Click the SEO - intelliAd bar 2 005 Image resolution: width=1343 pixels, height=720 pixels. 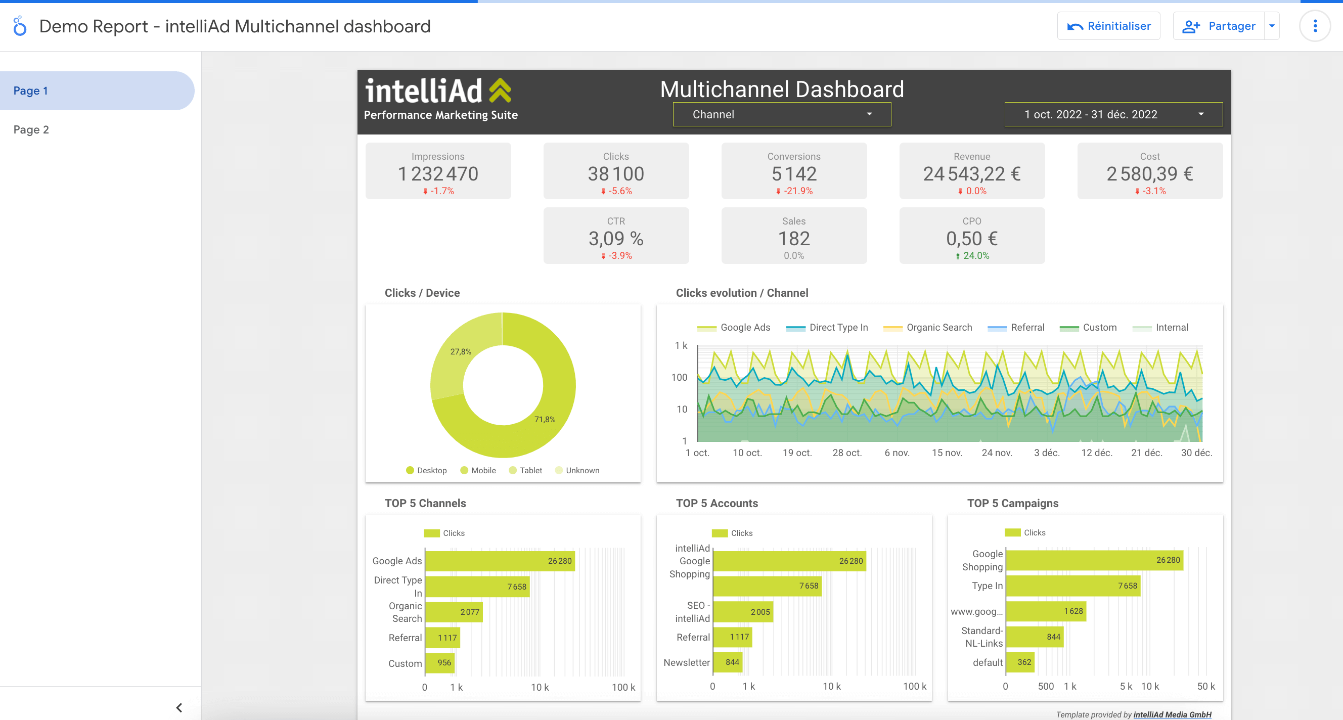(x=743, y=612)
